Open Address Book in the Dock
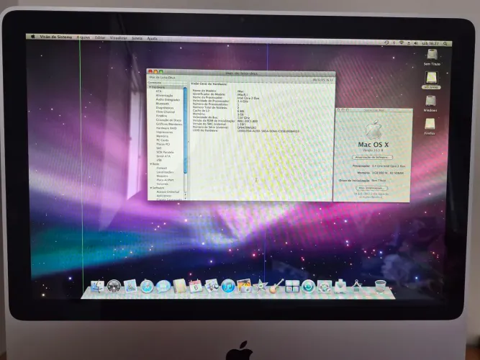Screen dimensions: 480x360 [180, 286]
